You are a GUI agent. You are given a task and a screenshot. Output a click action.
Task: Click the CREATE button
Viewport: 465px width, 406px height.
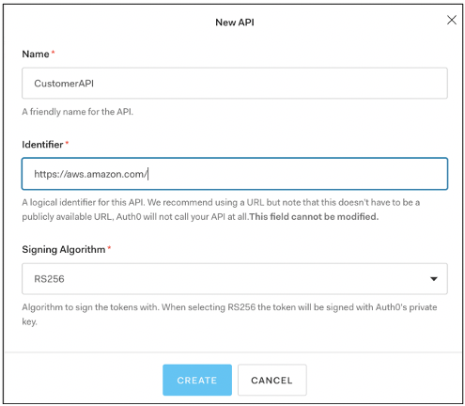point(197,380)
